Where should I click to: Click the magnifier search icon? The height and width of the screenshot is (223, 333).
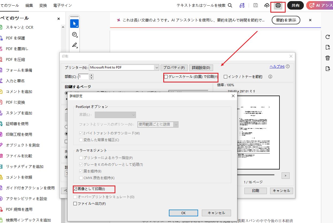[x=230, y=5]
